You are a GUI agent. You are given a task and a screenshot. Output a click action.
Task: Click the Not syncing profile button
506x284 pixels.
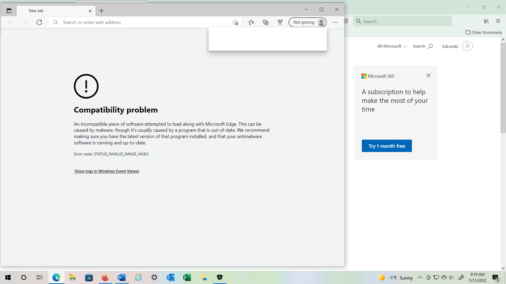(x=307, y=22)
